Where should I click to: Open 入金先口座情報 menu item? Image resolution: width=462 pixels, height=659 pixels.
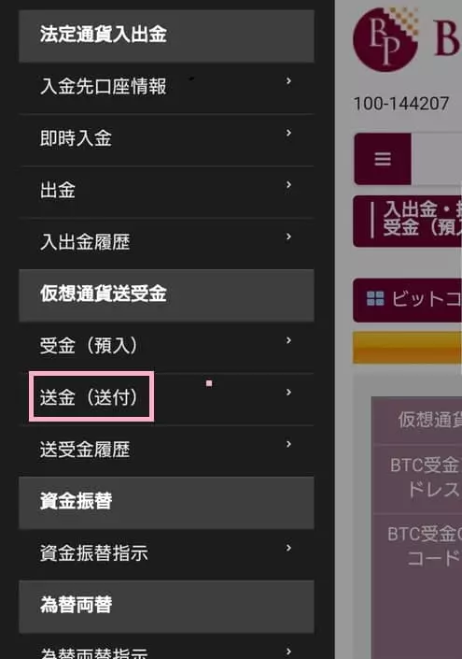click(166, 88)
